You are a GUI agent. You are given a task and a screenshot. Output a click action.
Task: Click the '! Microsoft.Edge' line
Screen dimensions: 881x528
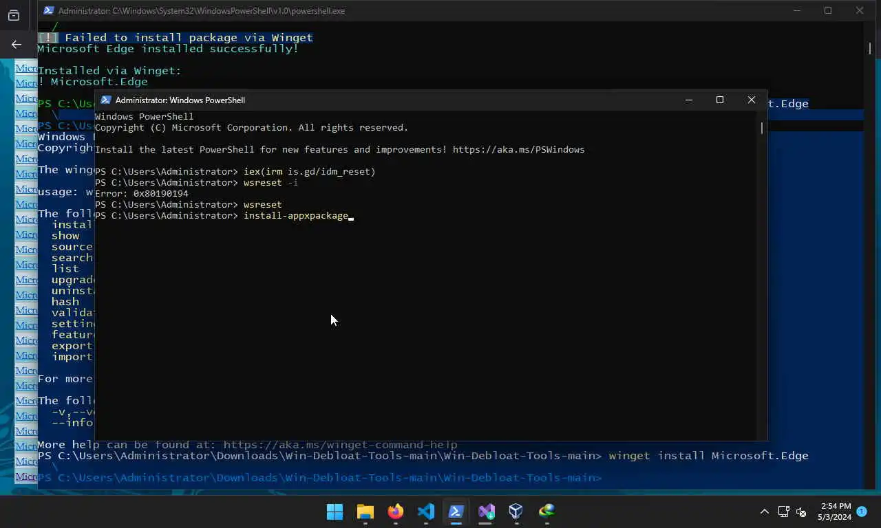click(93, 82)
